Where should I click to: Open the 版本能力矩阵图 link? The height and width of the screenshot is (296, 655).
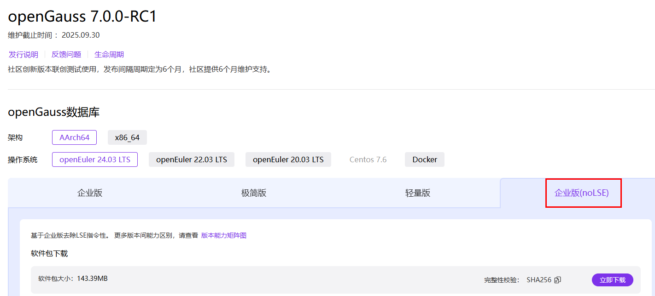pos(224,235)
